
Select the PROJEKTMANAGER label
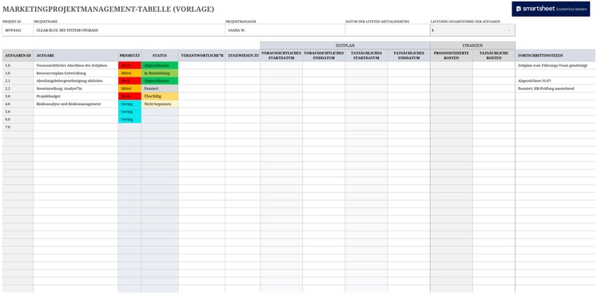[x=241, y=22]
